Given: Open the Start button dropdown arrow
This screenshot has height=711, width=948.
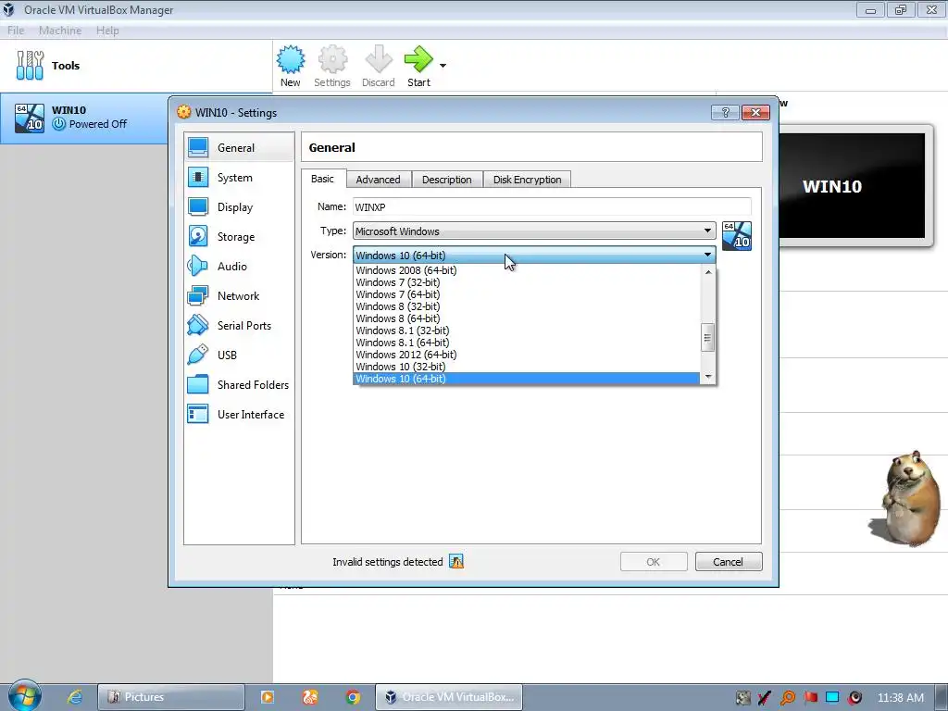Looking at the screenshot, I should (x=443, y=66).
